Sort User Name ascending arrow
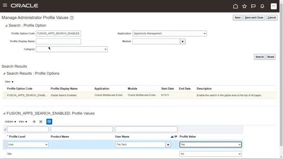The width and height of the screenshot is (283, 159). point(172,137)
